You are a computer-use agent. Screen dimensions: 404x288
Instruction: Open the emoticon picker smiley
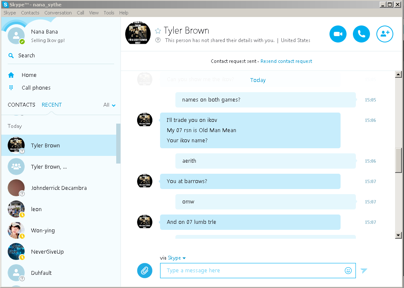click(x=348, y=271)
